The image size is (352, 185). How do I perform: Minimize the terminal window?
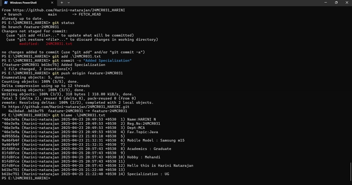326,3
